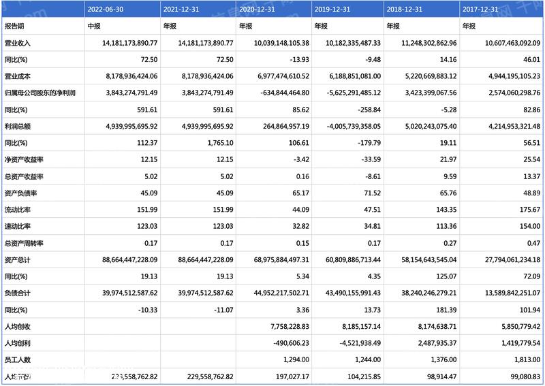The width and height of the screenshot is (545, 386).
Task: Select per-capita revenue 7,758,228.83
Action: tap(290, 327)
